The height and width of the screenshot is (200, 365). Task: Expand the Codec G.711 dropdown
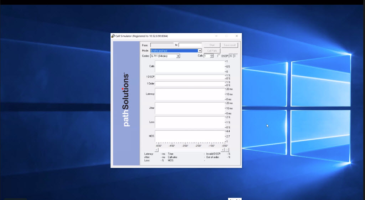[178, 56]
